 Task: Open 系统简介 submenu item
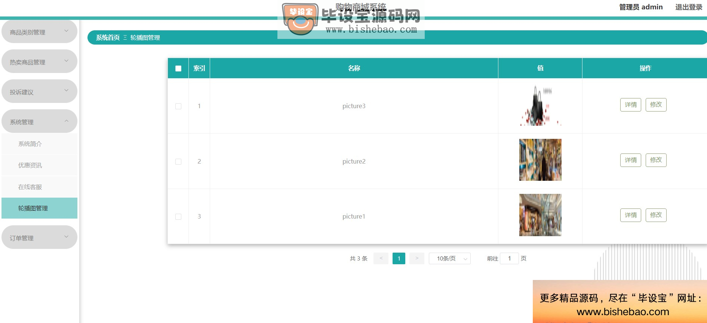[x=39, y=144]
